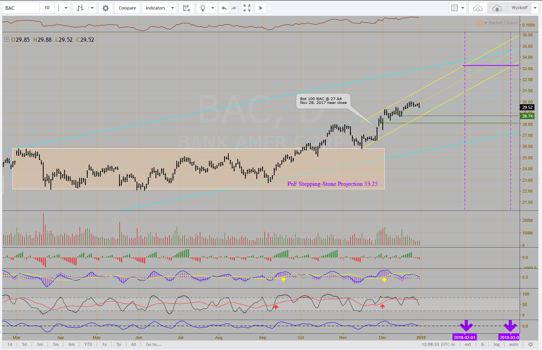Click the load chart layout cloud icon
The image size is (542, 350).
pyautogui.click(x=478, y=8)
